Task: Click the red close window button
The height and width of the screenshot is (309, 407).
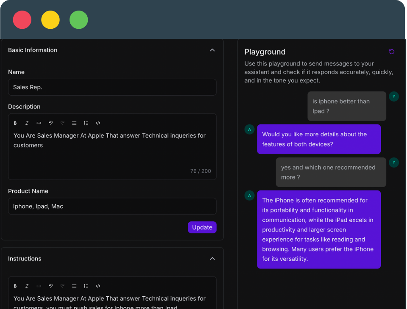Action: click(x=22, y=20)
